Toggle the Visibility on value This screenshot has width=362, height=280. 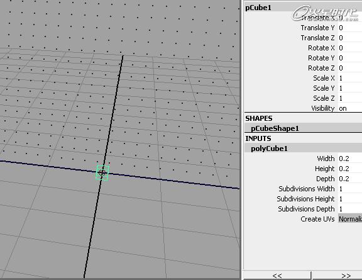pyautogui.click(x=350, y=108)
